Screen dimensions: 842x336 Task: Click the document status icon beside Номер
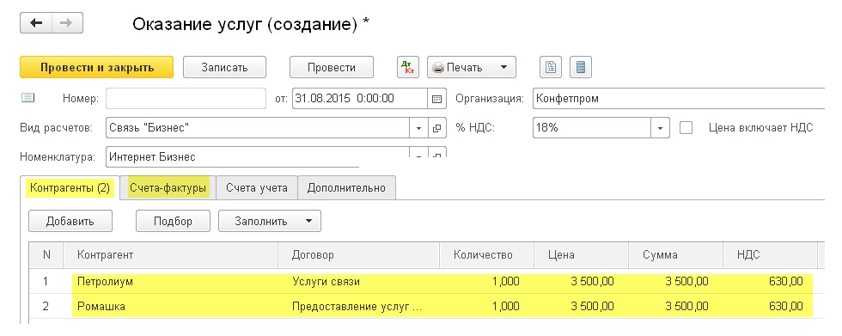tap(27, 98)
